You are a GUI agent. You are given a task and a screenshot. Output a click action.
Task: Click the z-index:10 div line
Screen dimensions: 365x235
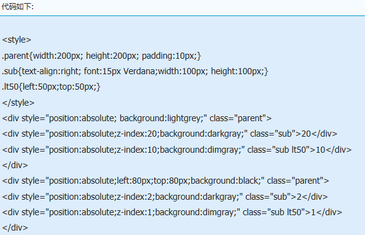(x=177, y=150)
